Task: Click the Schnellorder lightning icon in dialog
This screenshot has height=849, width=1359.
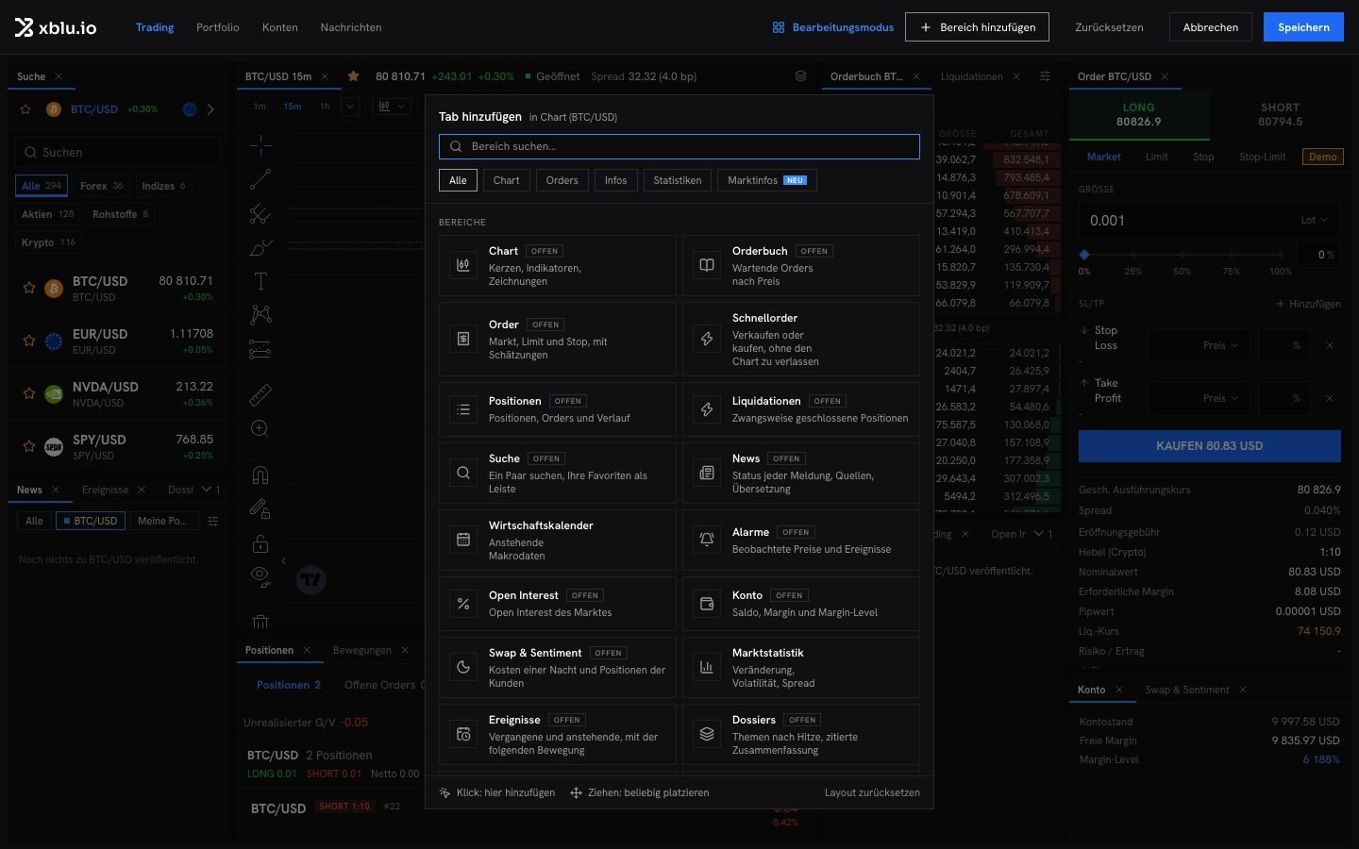Action: tap(707, 339)
